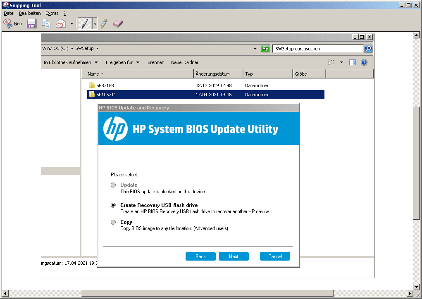Click the Win7 OS (C:) breadcrumb
The width and height of the screenshot is (422, 299).
pyautogui.click(x=55, y=48)
